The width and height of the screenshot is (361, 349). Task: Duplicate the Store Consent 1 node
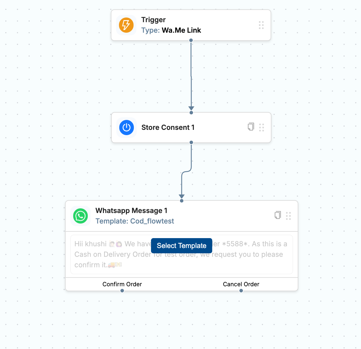pos(251,127)
